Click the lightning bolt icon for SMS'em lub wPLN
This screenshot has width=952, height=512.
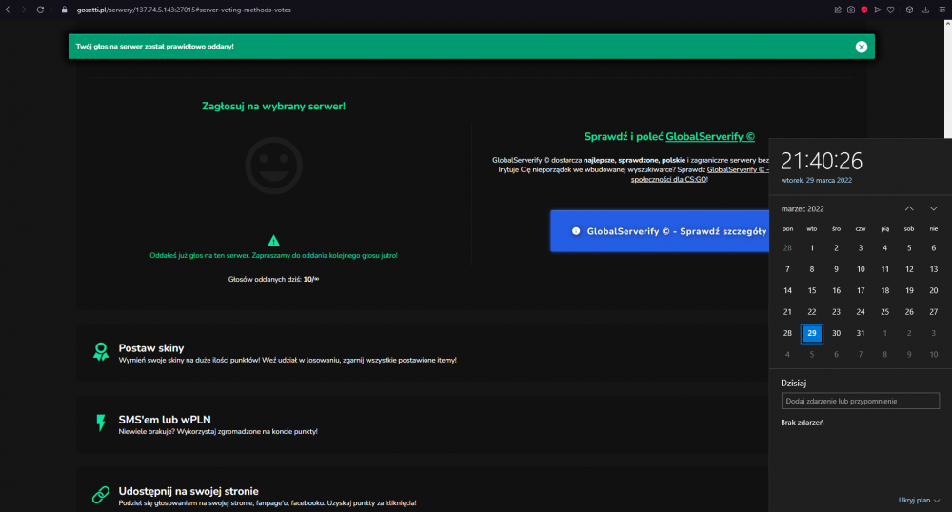(101, 423)
